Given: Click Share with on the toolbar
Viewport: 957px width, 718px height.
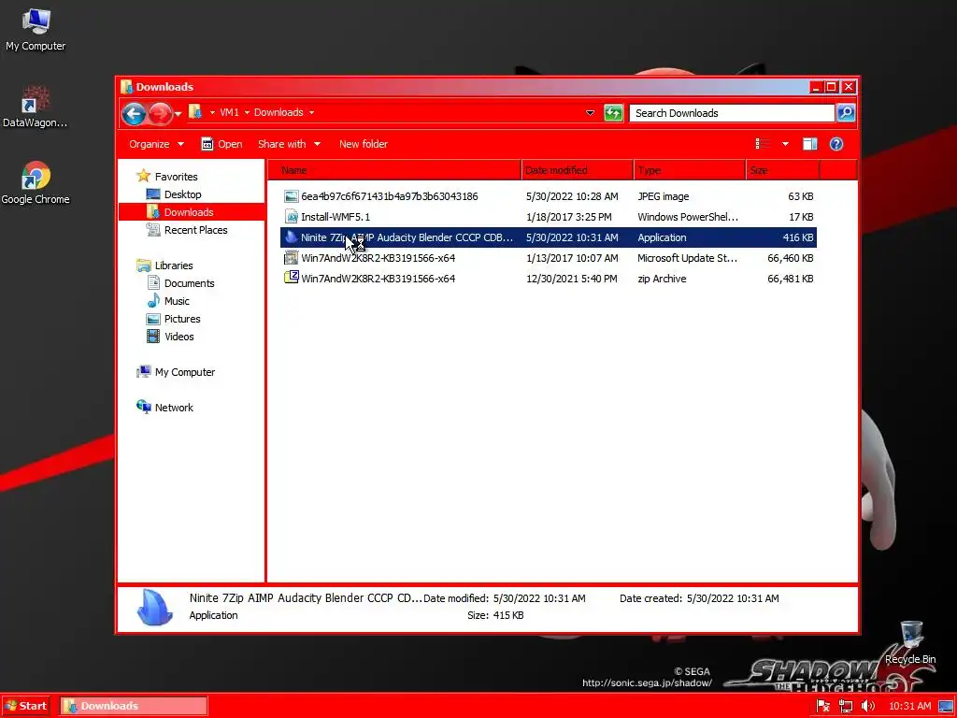Looking at the screenshot, I should (x=282, y=144).
